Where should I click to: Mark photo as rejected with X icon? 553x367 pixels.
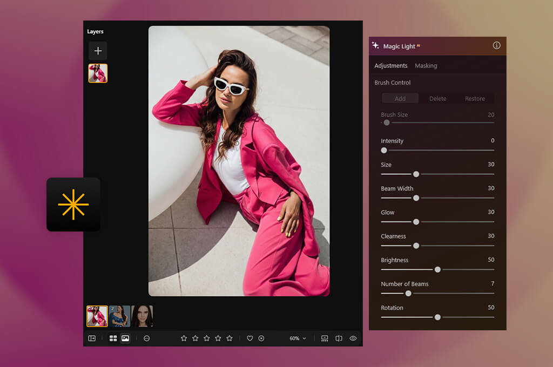pyautogui.click(x=261, y=338)
